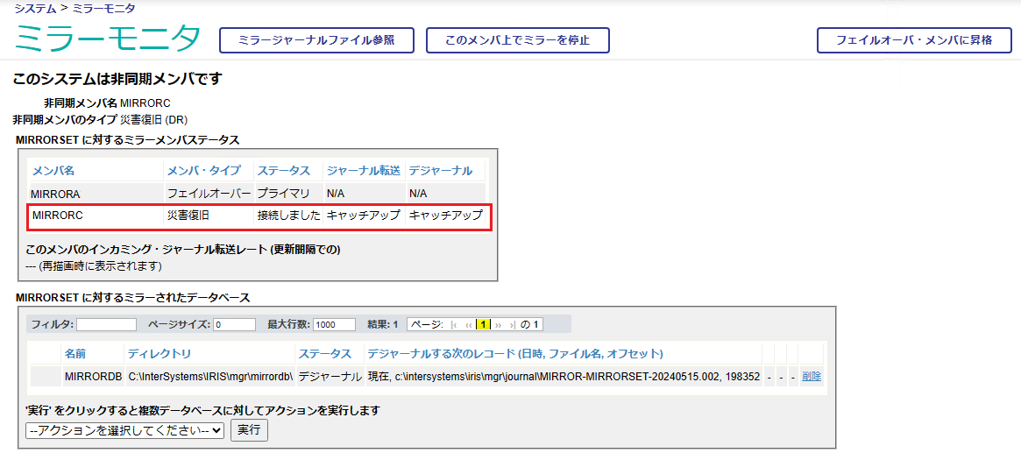Viewport: 1021px width, 460px height.
Task: Click the ミラーモニタ breadcrumb link
Action: [x=104, y=8]
